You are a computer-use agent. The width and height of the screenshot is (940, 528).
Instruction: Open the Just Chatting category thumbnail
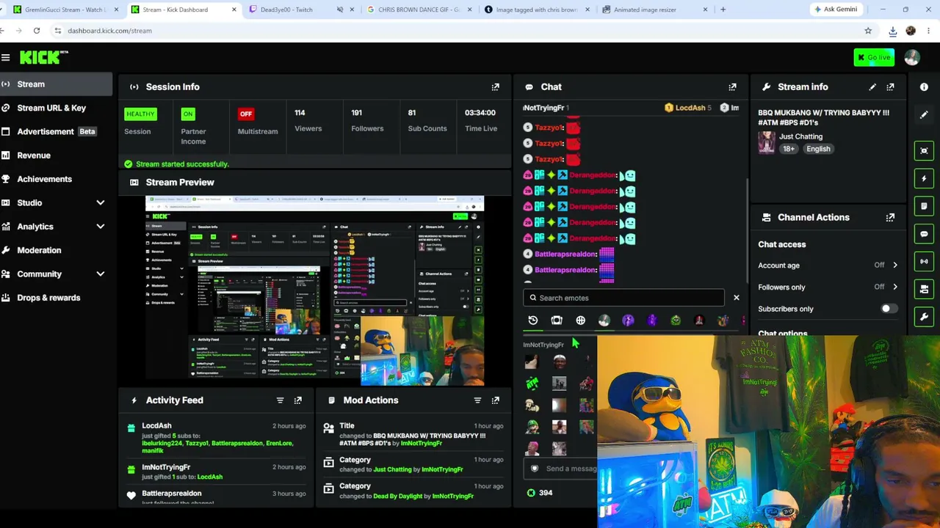pos(767,142)
